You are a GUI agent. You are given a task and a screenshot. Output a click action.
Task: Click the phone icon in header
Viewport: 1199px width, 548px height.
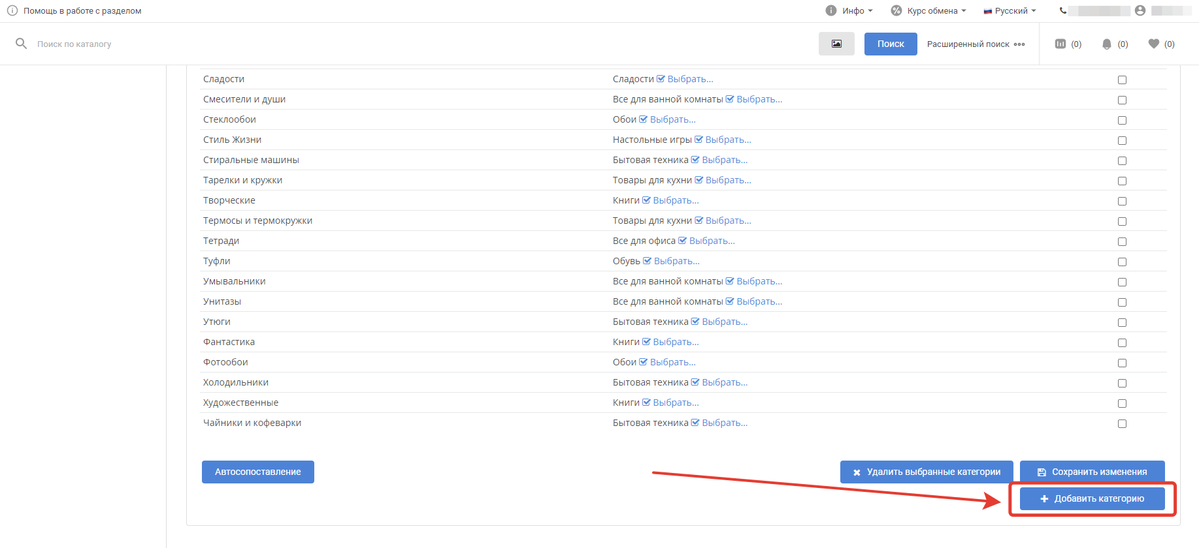coord(1063,10)
